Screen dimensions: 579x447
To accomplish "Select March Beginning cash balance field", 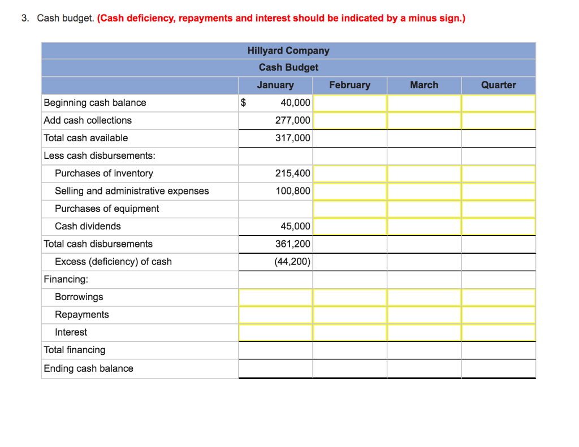I will pyautogui.click(x=424, y=103).
